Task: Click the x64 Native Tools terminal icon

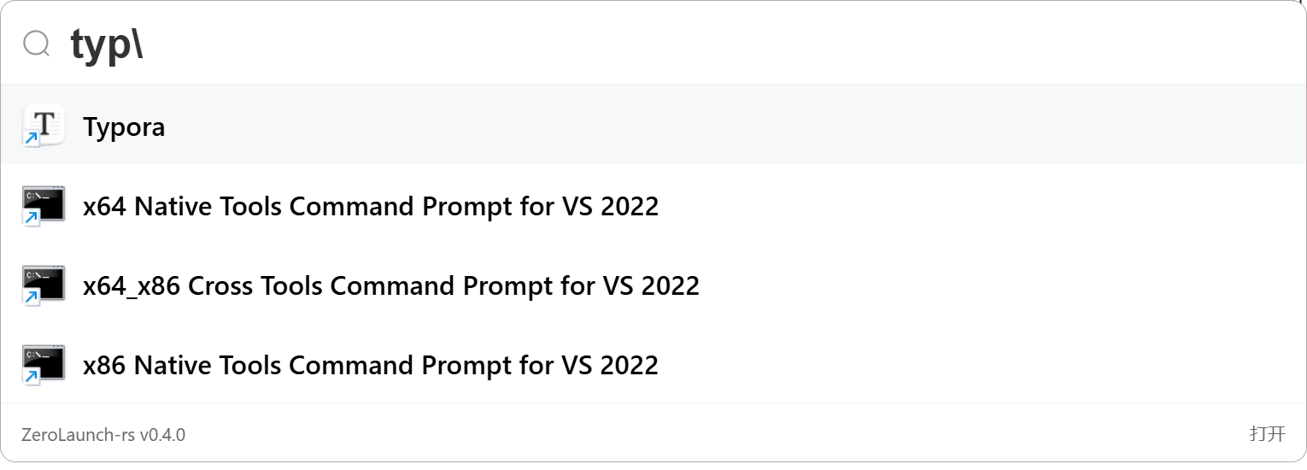Action: (x=44, y=203)
